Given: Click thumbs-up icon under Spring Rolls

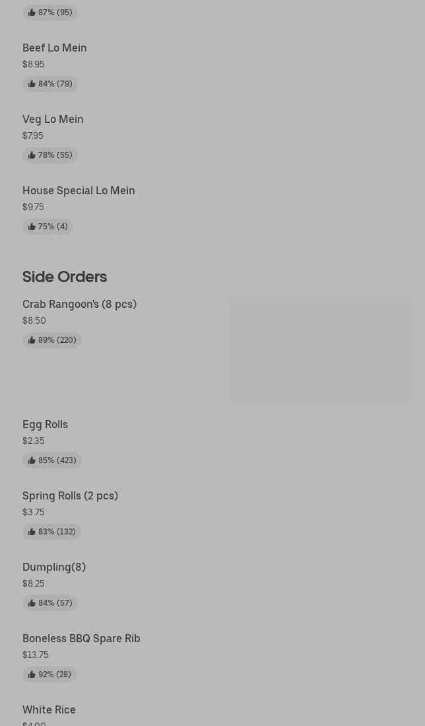Looking at the screenshot, I should [x=32, y=532].
